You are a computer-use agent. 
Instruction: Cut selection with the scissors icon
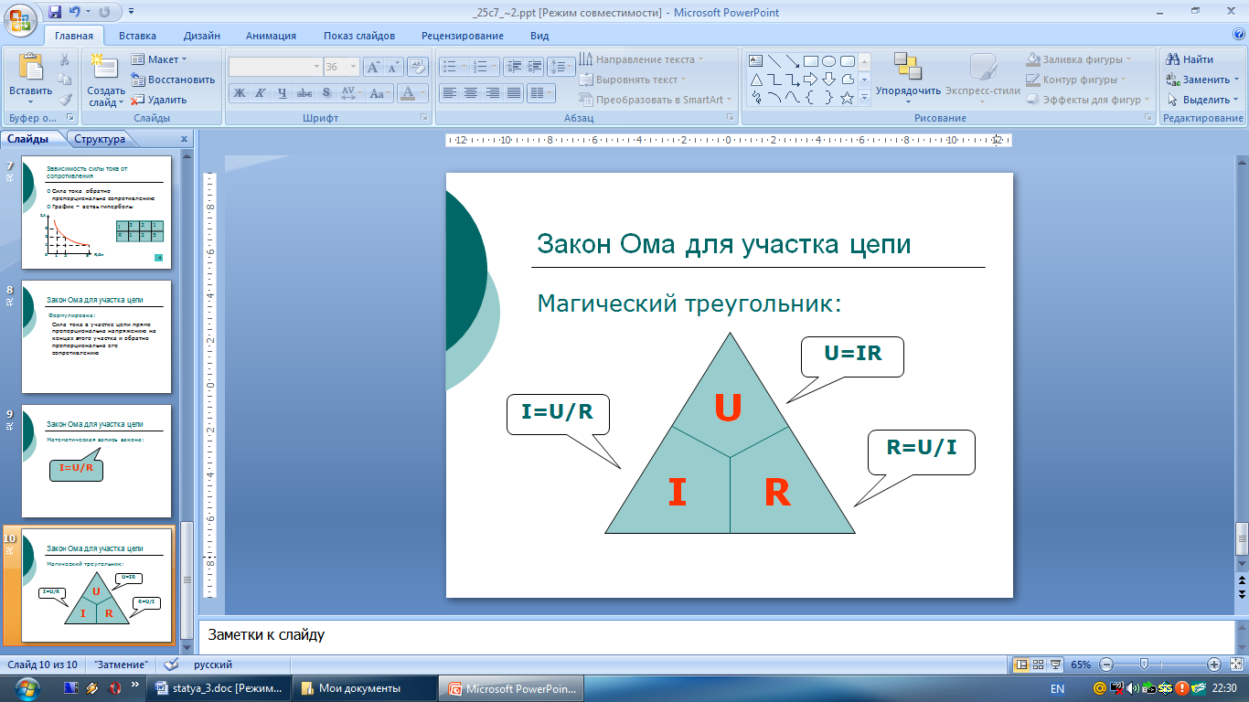point(65,59)
